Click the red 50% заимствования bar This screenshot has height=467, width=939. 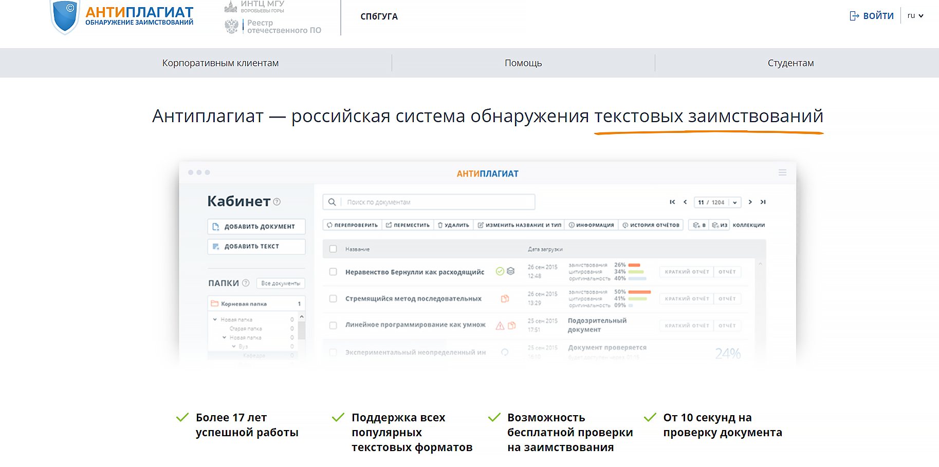pyautogui.click(x=640, y=292)
